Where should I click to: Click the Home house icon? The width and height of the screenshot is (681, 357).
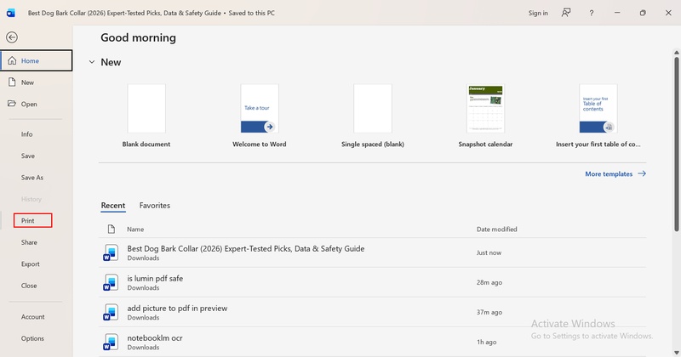12,60
